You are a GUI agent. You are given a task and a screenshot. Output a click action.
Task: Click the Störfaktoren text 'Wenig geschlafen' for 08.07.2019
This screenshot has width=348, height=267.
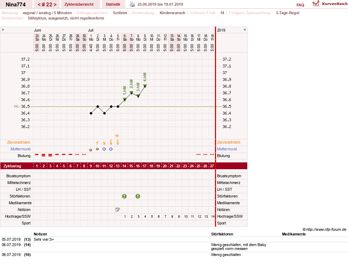(226, 255)
